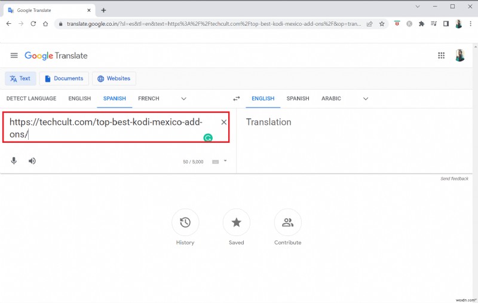The height and width of the screenshot is (303, 478).
Task: Select Arabic as target language
Action: click(331, 99)
